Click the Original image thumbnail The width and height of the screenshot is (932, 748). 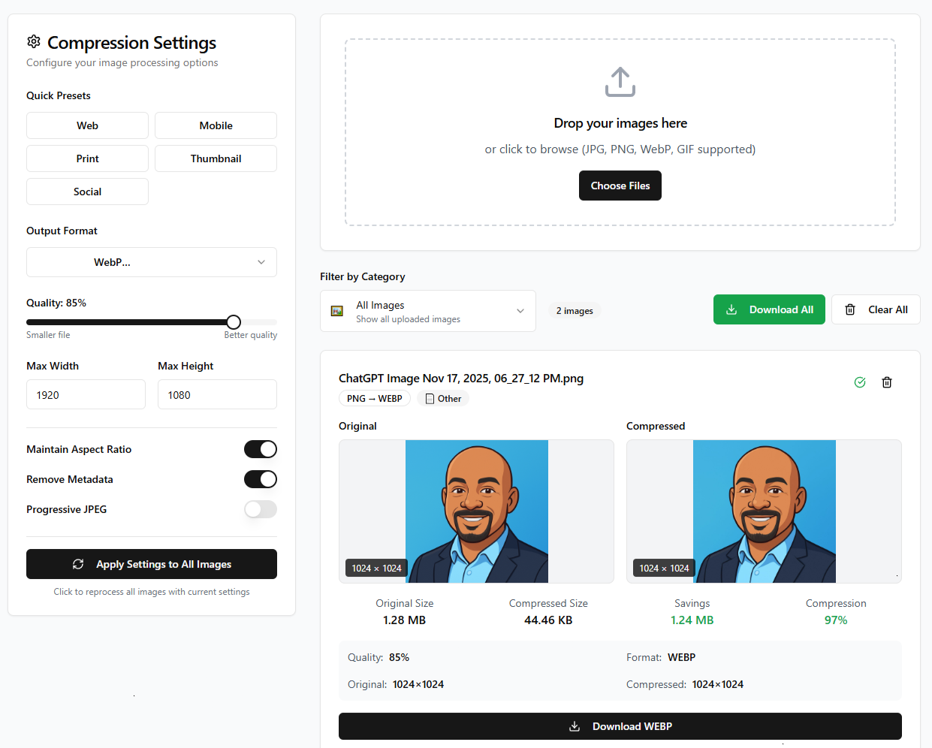[476, 511]
